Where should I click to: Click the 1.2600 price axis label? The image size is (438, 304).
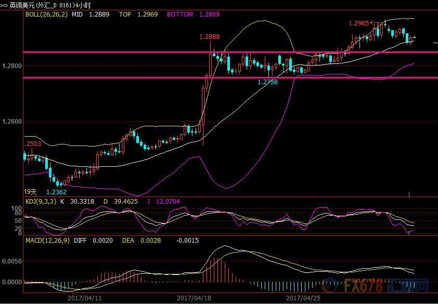point(11,122)
